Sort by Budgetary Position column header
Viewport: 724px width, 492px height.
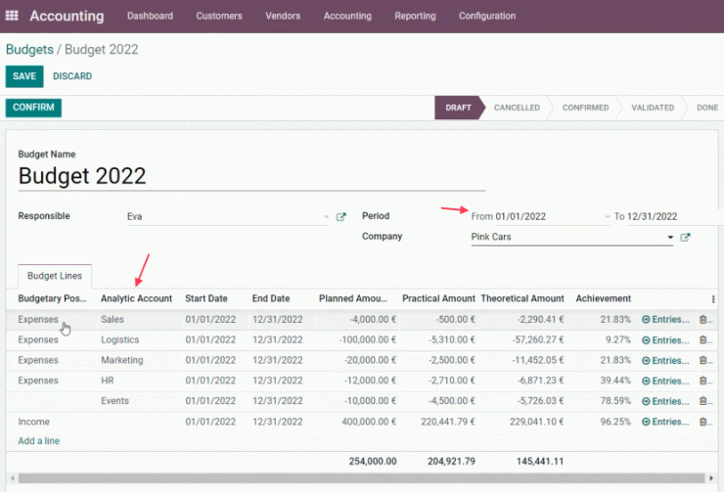point(52,298)
